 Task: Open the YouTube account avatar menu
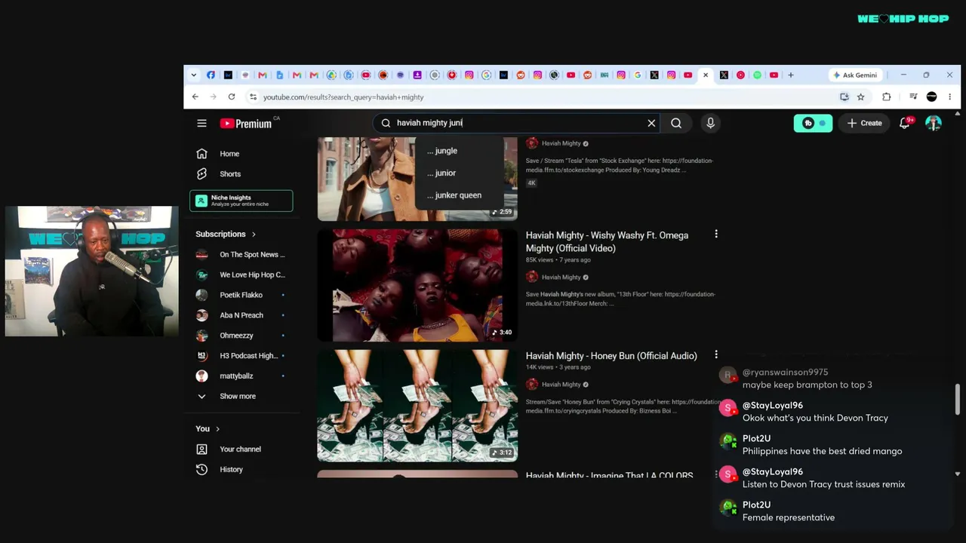point(934,123)
